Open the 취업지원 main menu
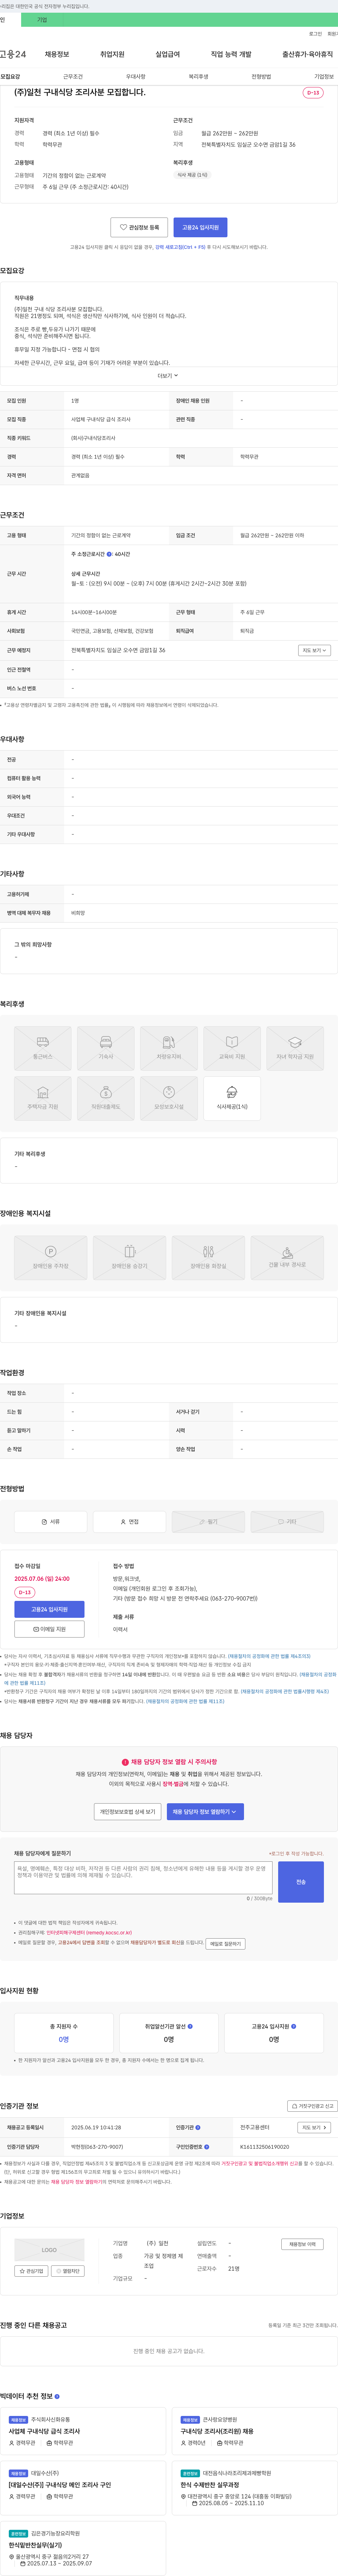The image size is (338, 2576). (x=112, y=54)
